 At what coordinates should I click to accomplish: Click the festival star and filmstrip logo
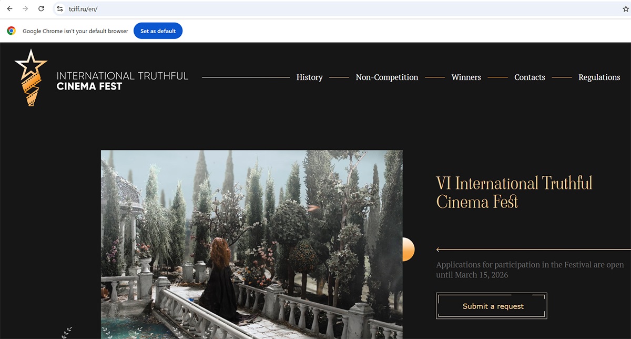(30, 77)
